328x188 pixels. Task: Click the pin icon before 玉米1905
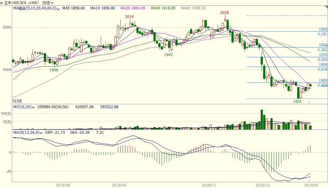[x=2, y=2]
